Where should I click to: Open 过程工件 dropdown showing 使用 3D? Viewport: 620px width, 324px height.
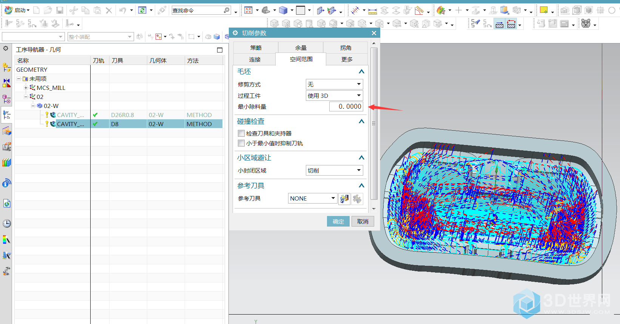334,96
